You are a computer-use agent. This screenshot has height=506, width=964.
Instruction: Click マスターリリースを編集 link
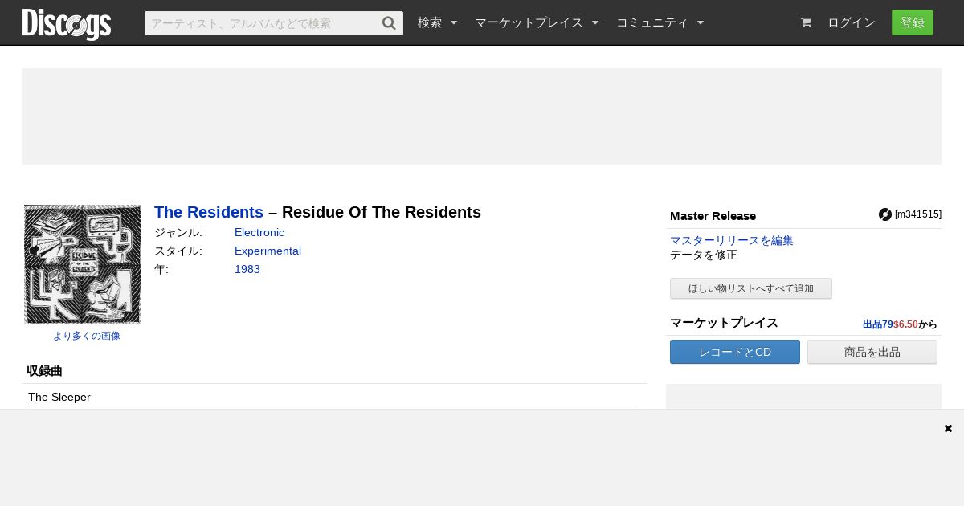point(732,240)
